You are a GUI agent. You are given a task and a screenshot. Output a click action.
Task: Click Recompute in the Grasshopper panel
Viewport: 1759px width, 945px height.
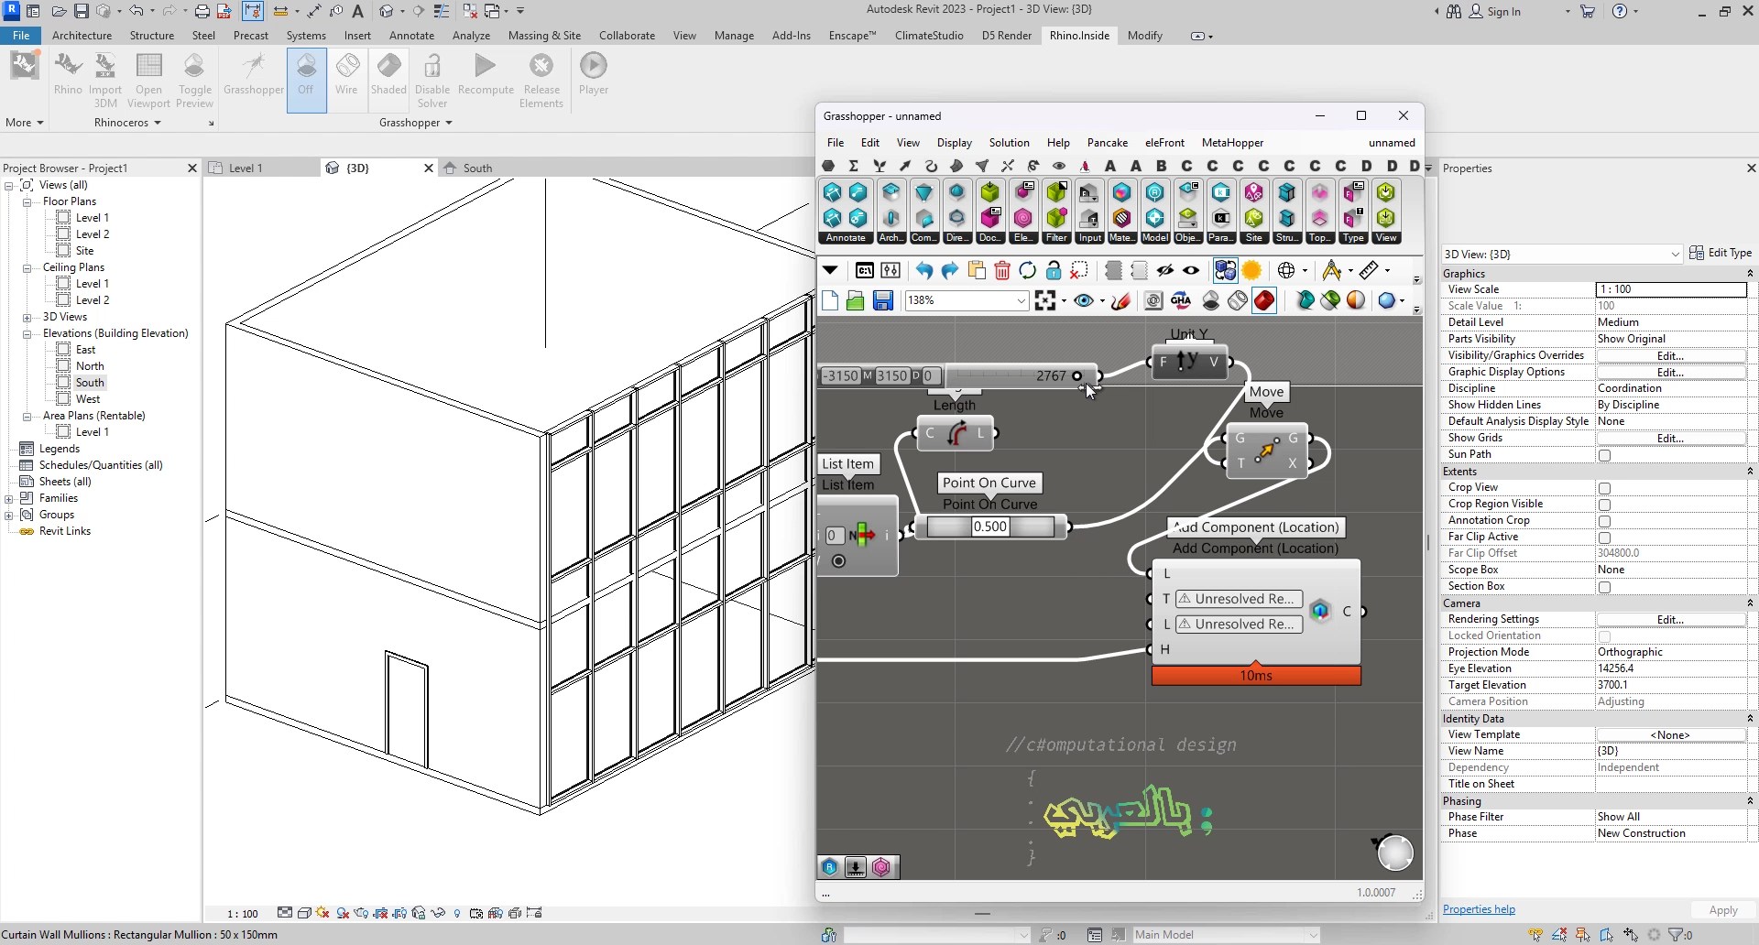tap(486, 75)
